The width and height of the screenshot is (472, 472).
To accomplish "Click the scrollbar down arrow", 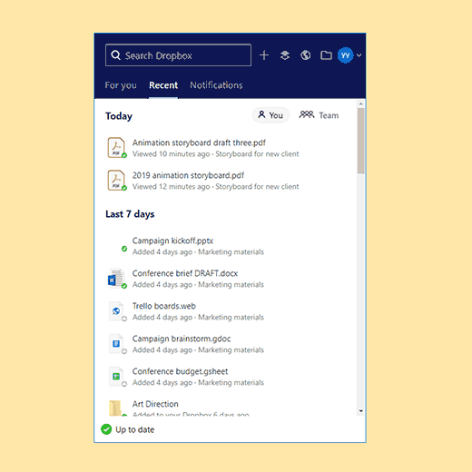I will 360,411.
